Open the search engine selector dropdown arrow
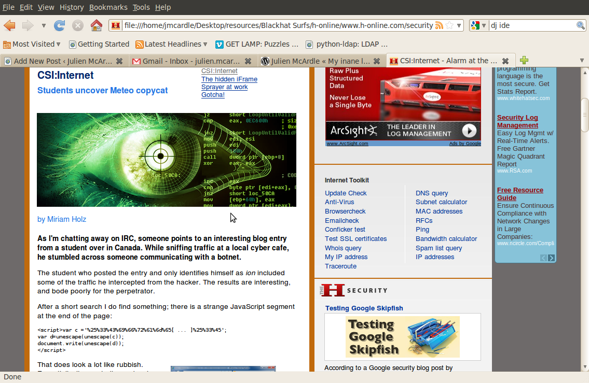This screenshot has width=589, height=383. pos(484,25)
